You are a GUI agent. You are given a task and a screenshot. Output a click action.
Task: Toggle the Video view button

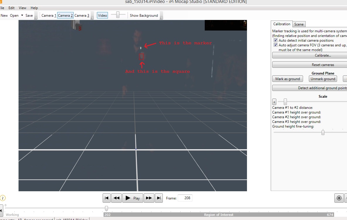pos(102,16)
